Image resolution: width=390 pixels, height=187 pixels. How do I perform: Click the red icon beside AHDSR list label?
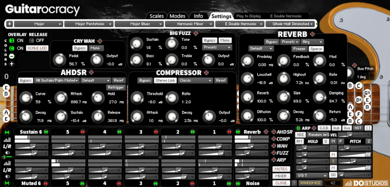[274, 132]
